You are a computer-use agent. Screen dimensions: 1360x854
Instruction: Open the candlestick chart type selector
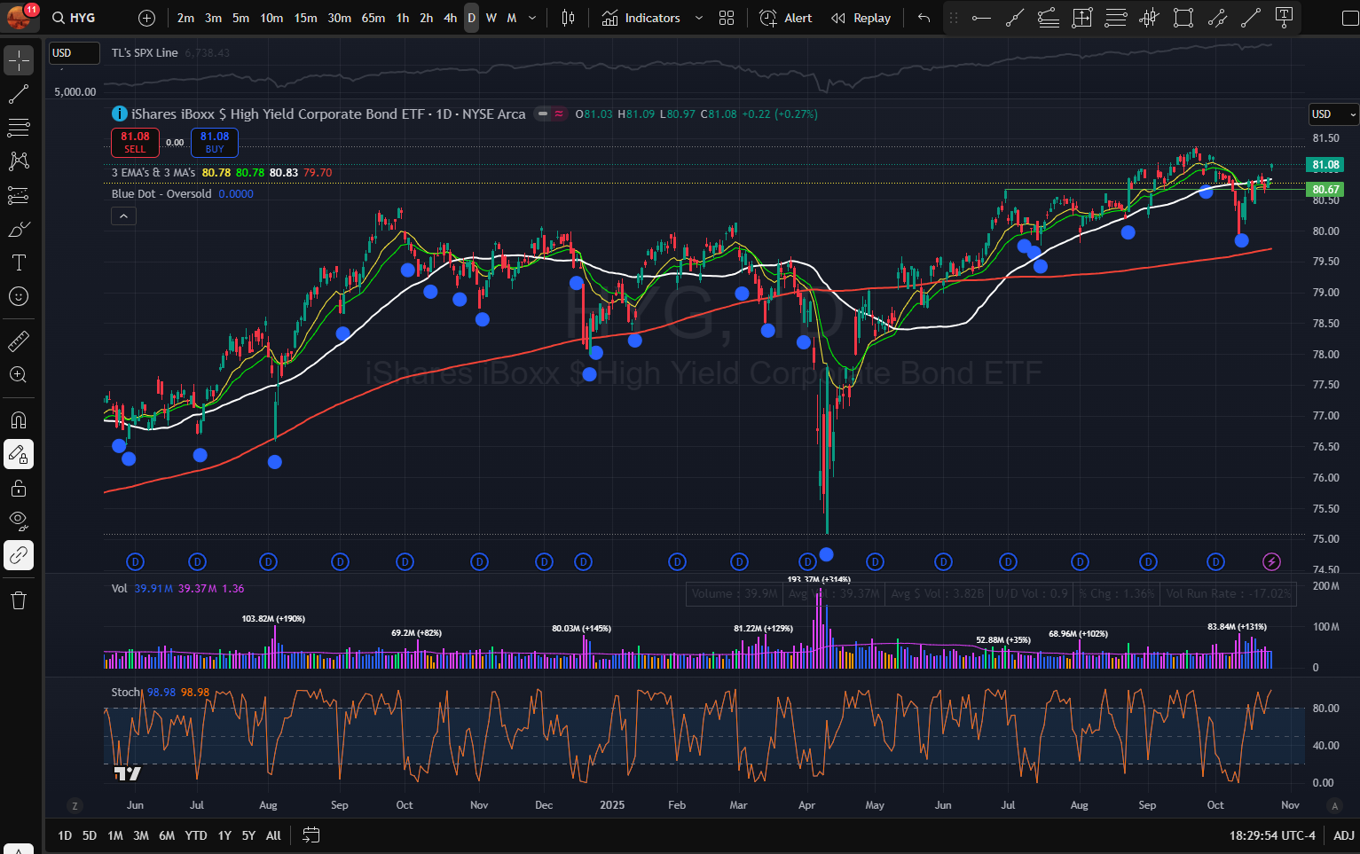(568, 18)
